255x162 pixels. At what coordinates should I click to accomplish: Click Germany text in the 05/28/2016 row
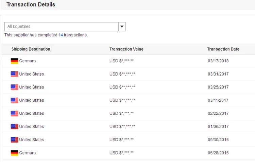pos(28,153)
